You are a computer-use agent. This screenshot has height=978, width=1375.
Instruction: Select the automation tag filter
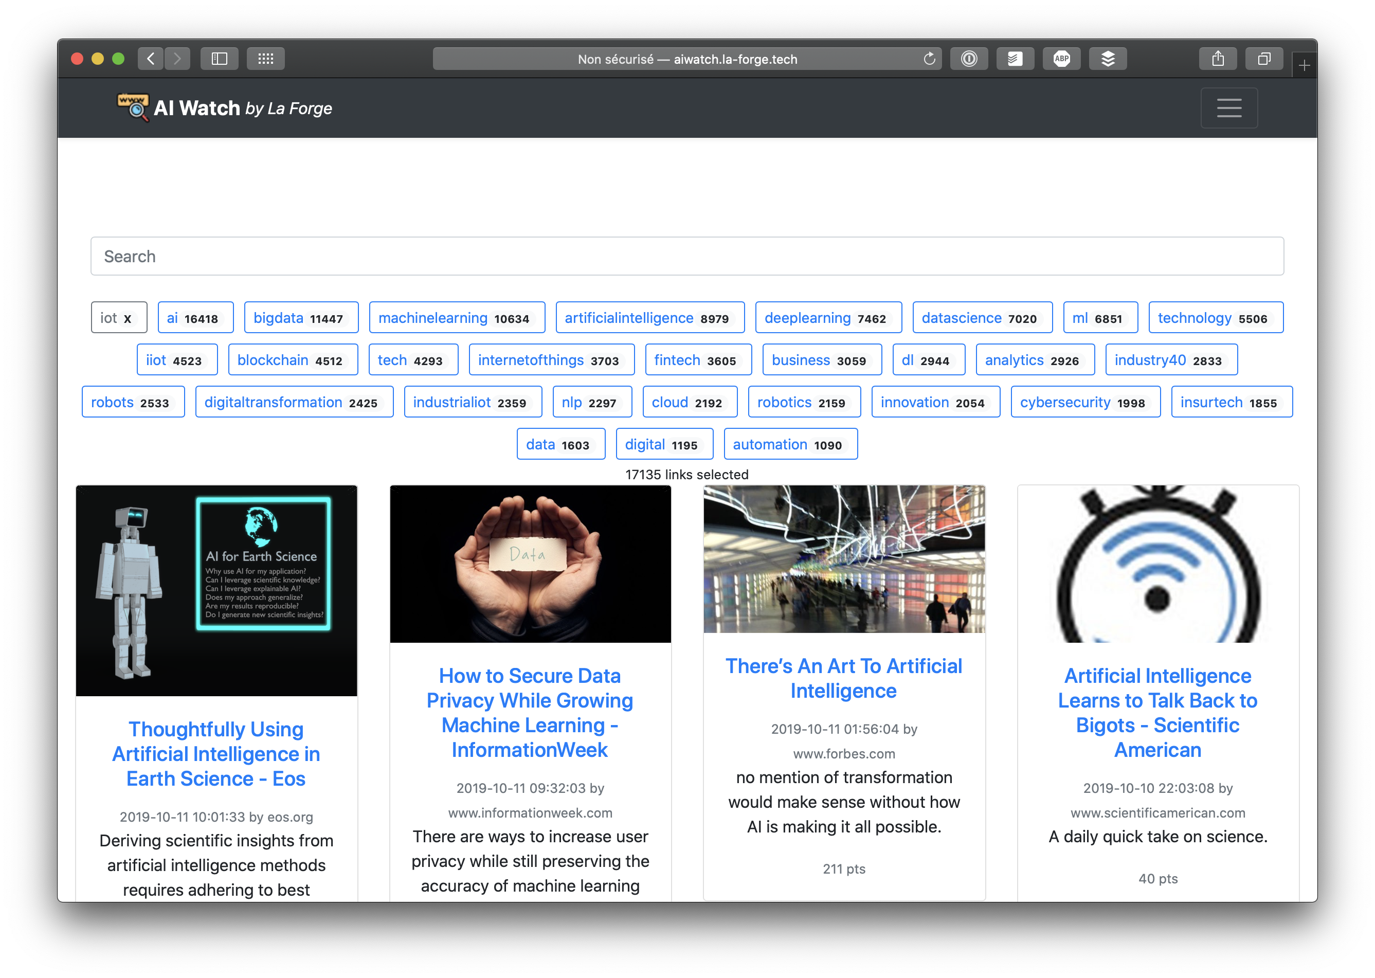(x=790, y=444)
